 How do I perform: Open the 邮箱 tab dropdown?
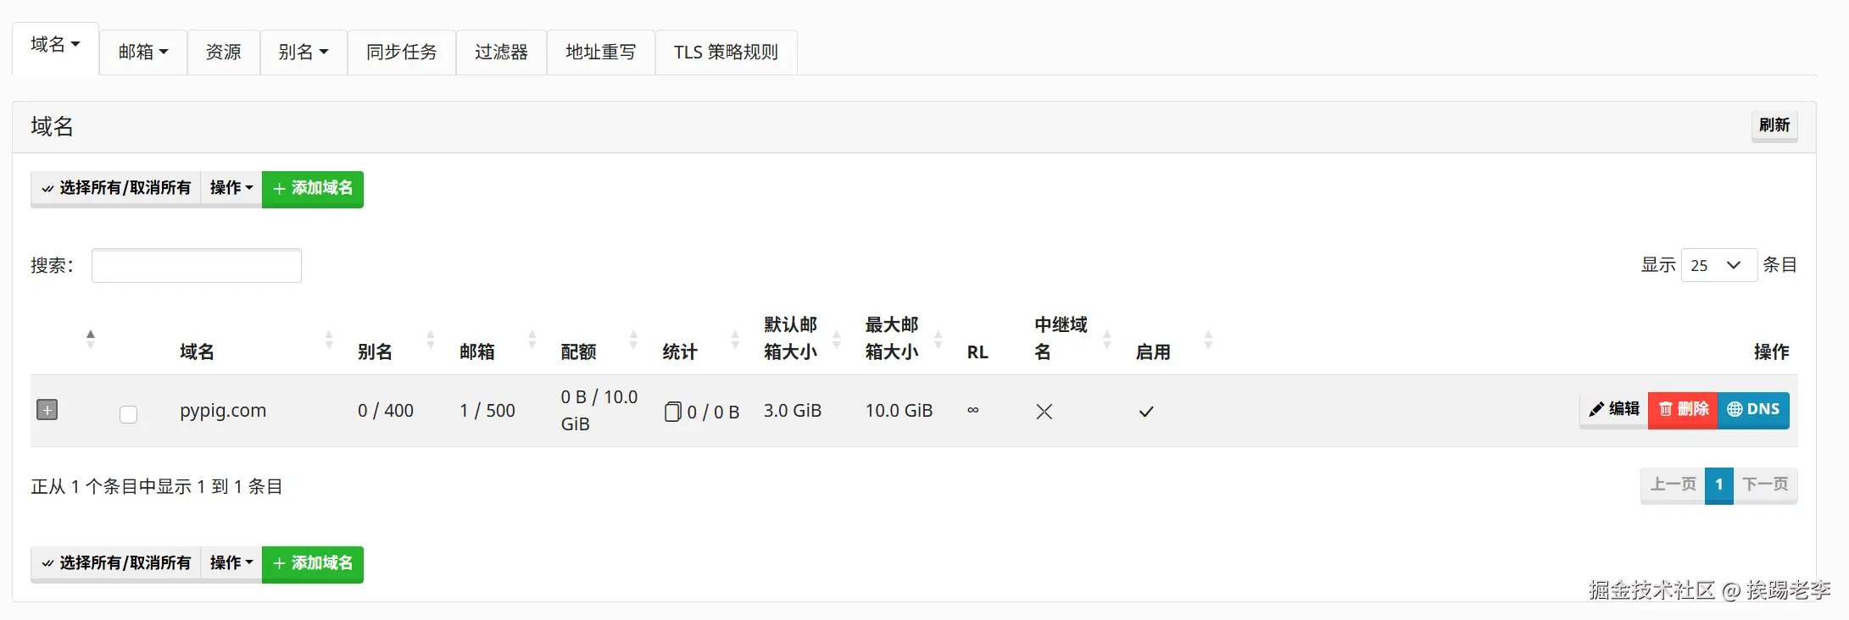pos(142,53)
